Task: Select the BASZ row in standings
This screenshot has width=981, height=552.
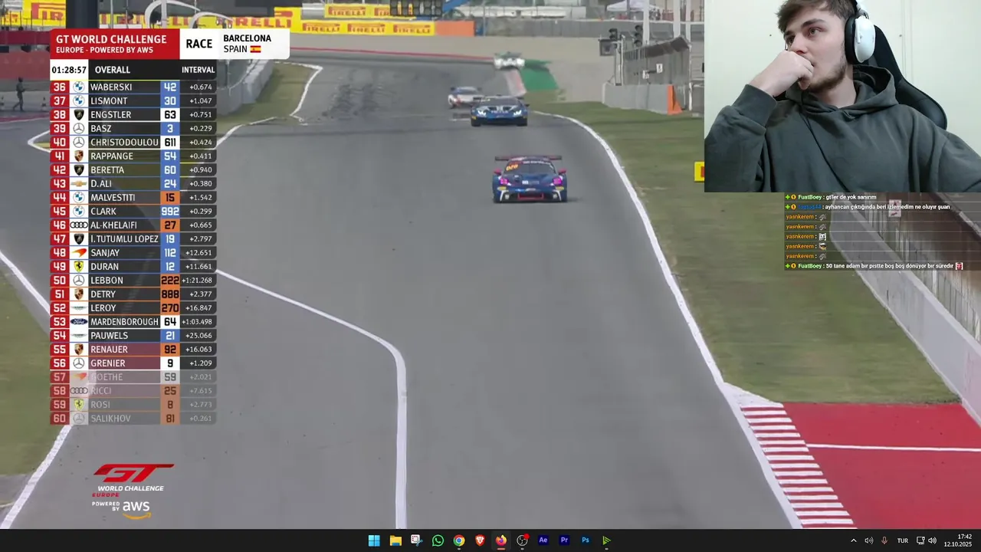Action: pos(133,128)
